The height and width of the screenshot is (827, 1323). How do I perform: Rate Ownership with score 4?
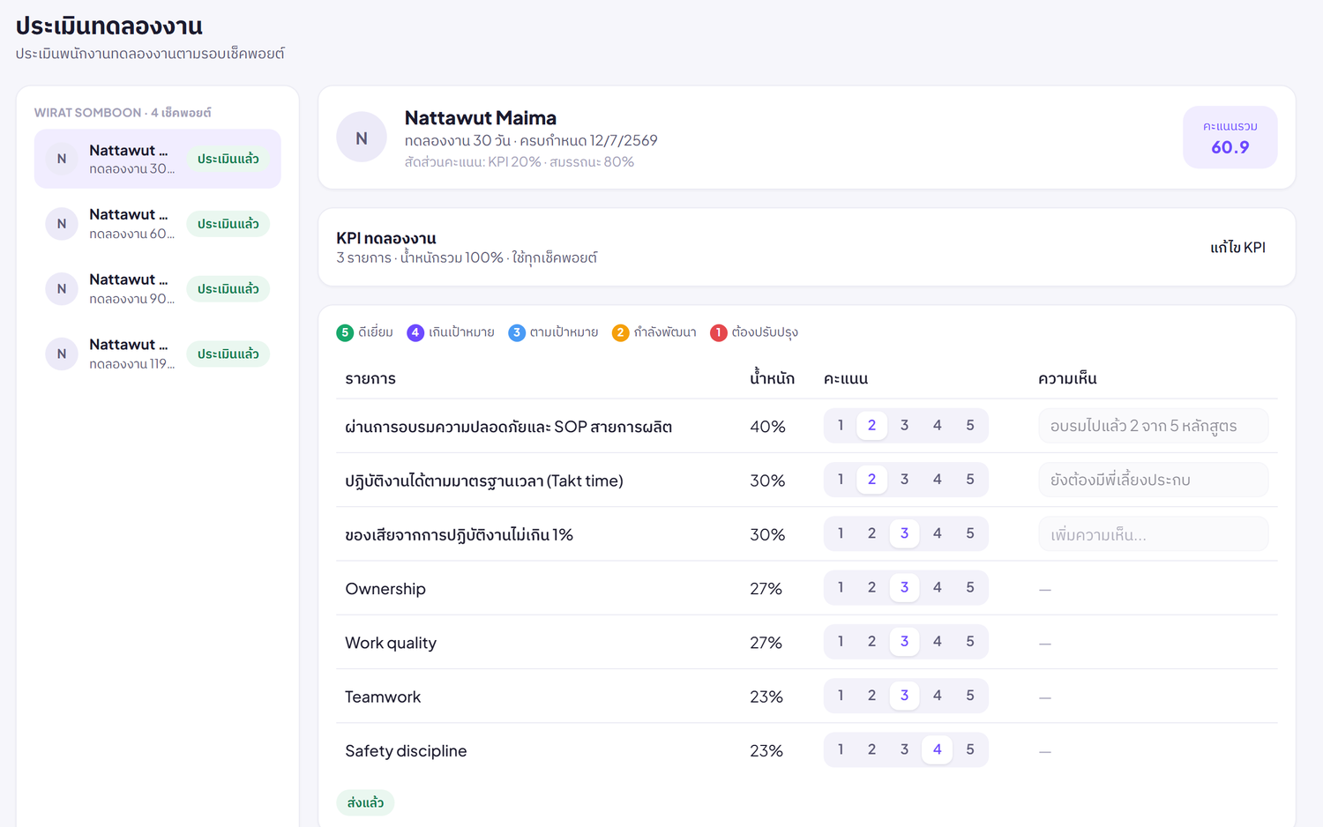point(938,587)
